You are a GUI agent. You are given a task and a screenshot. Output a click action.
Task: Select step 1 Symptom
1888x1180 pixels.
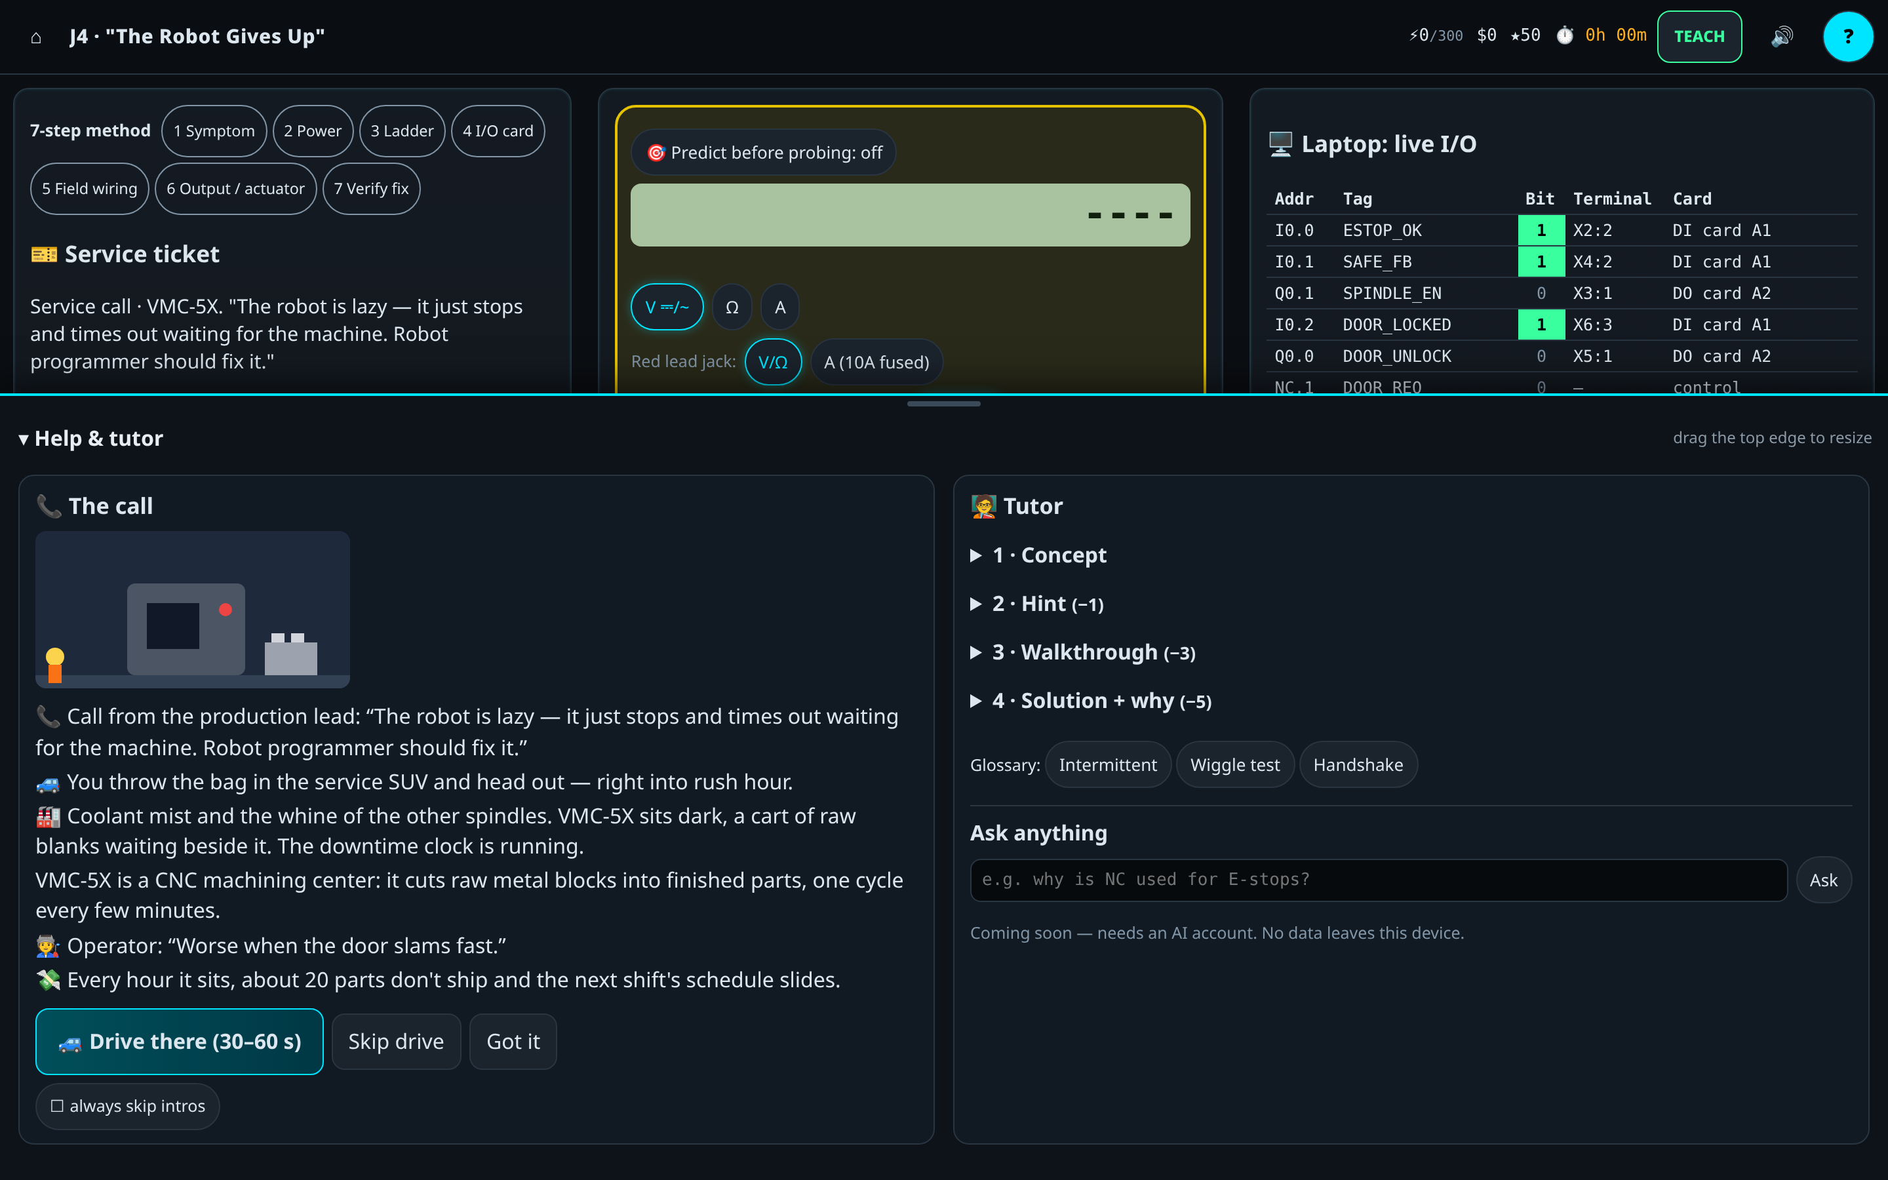pyautogui.click(x=214, y=131)
